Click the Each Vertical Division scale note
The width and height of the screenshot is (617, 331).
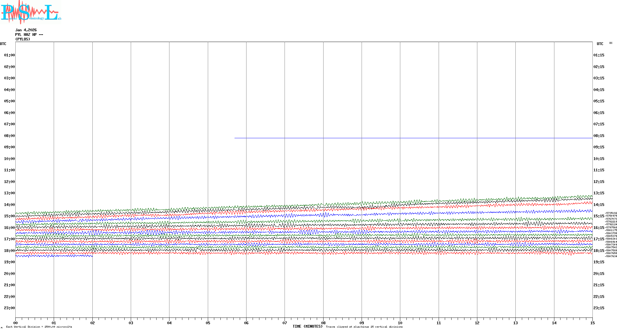[x=39, y=327]
